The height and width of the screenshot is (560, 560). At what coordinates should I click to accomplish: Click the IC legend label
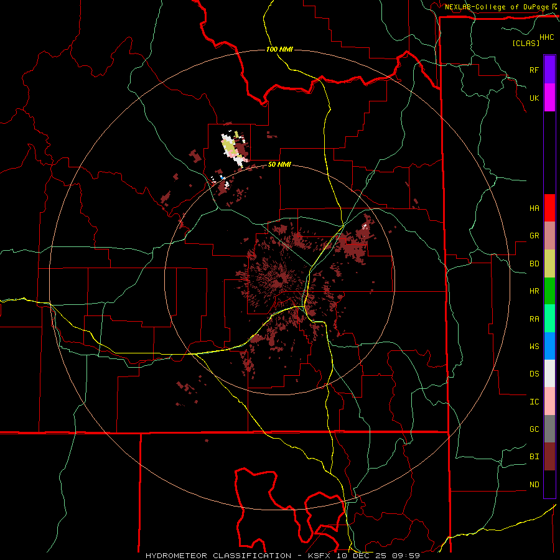[x=534, y=402]
